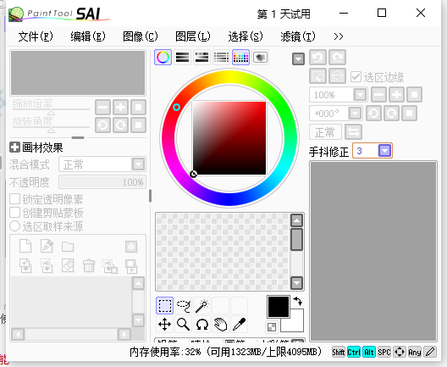Image resolution: width=447 pixels, height=367 pixels.
Task: Toggle the HSV slider panel icon
Action: coord(201,57)
